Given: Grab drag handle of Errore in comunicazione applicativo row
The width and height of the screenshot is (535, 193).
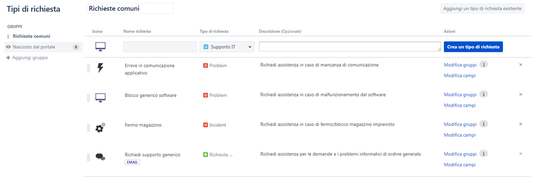Looking at the screenshot, I should pos(88,68).
